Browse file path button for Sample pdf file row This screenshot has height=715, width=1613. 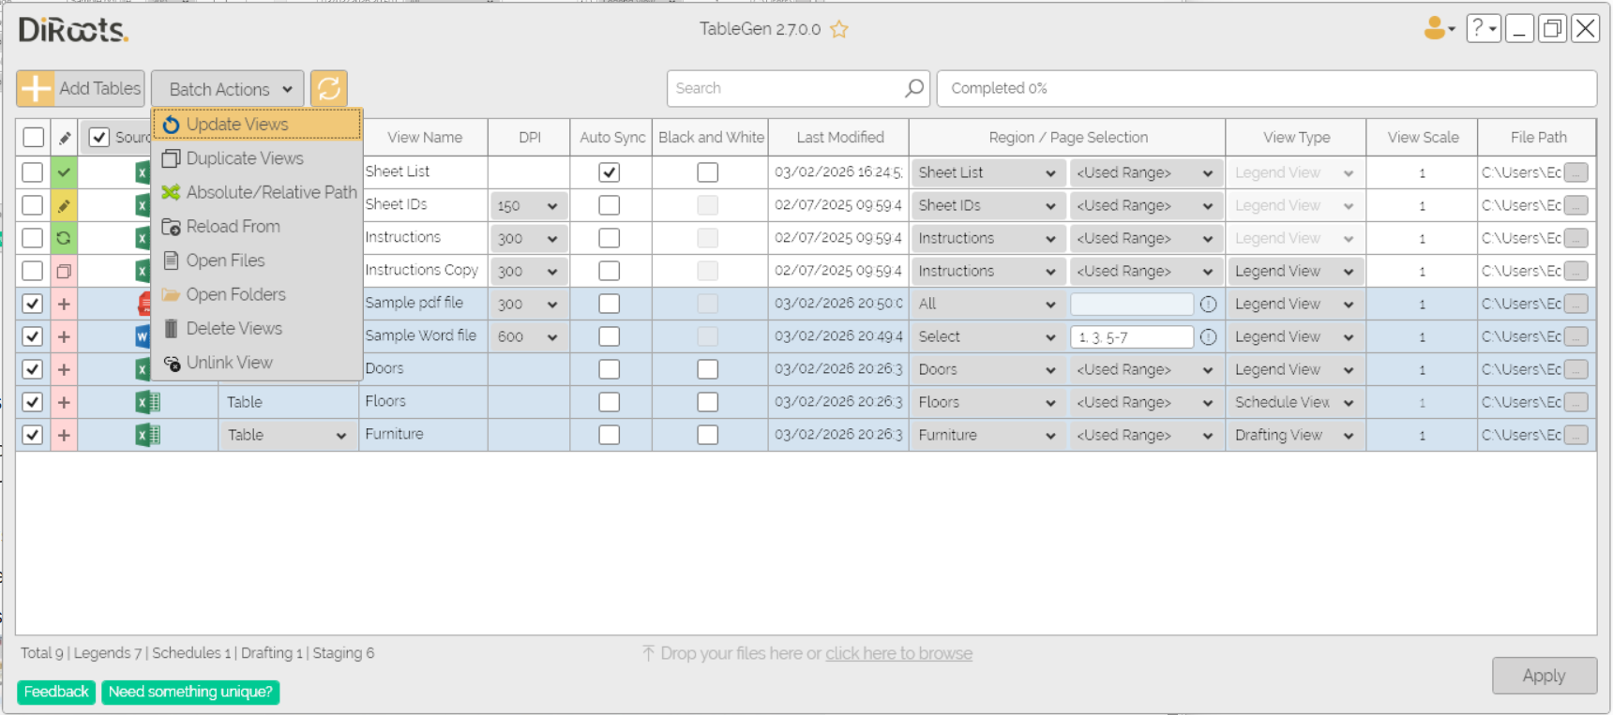point(1576,304)
